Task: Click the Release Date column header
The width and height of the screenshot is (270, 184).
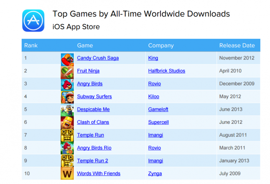Action: [x=237, y=46]
